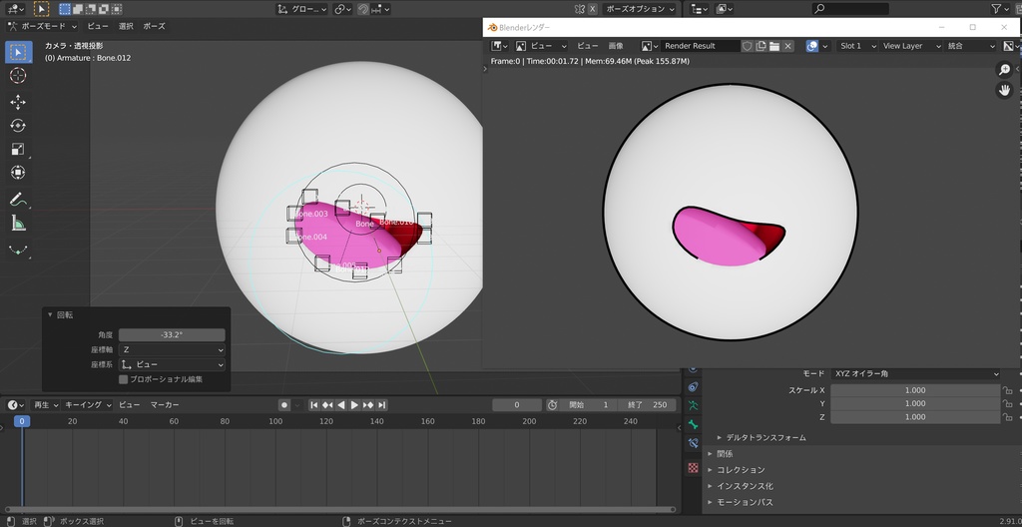The image size is (1022, 527).
Task: Open the Pose Mode dropdown
Action: (x=42, y=26)
